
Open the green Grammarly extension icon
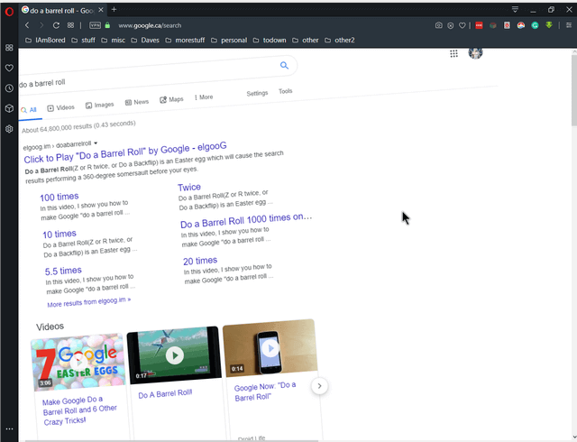pyautogui.click(x=535, y=25)
